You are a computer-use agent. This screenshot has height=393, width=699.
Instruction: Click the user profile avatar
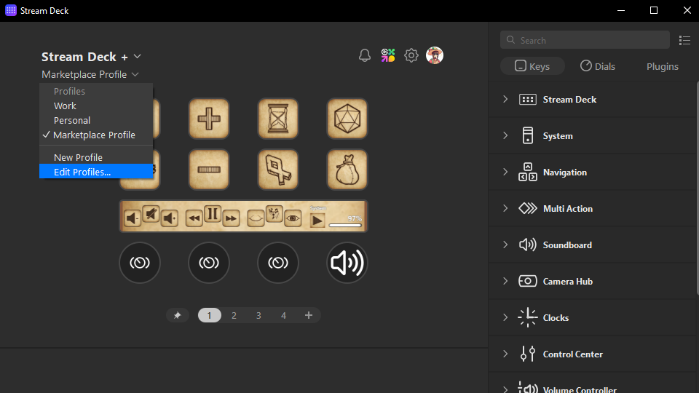click(435, 56)
